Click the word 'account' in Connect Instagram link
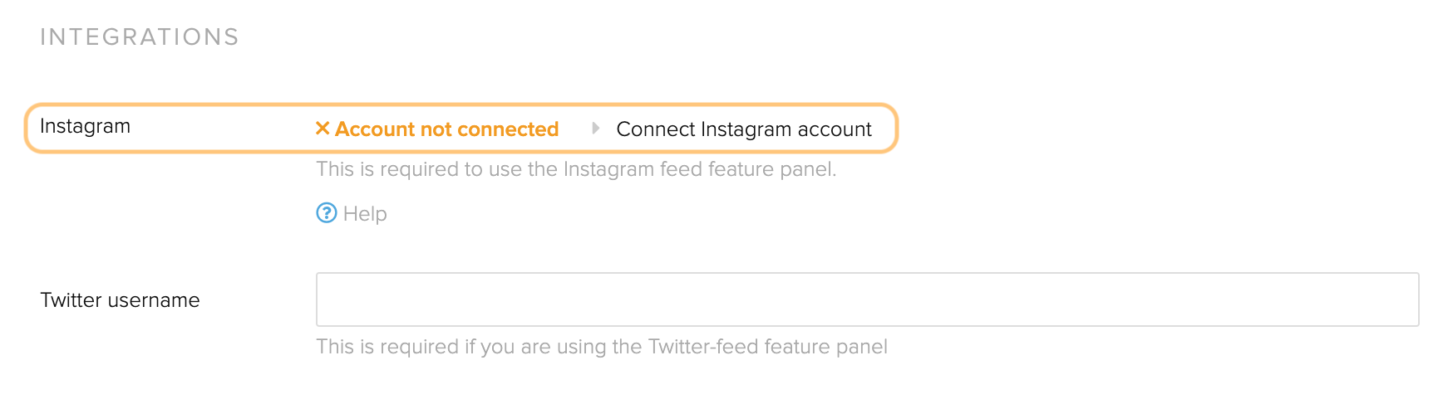 click(x=835, y=129)
